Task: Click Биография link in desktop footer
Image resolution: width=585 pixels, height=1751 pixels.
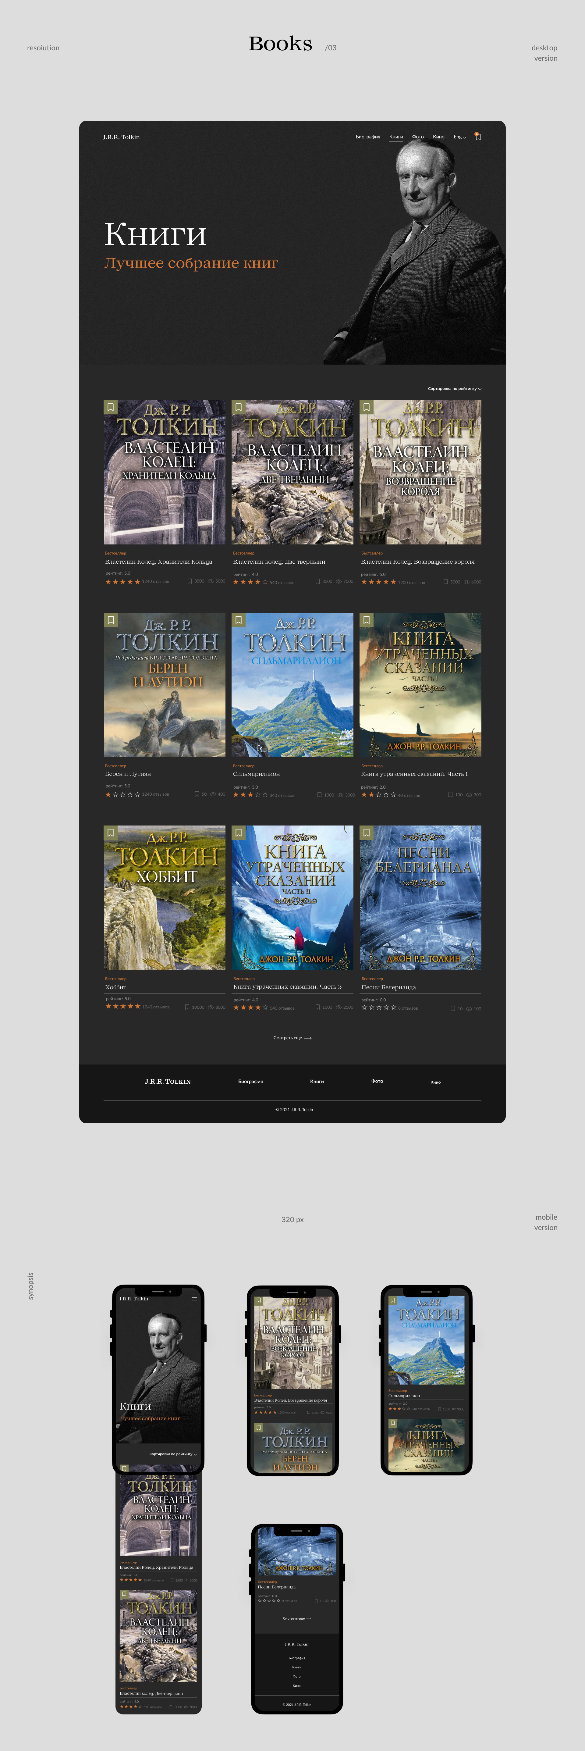Action: (250, 1082)
